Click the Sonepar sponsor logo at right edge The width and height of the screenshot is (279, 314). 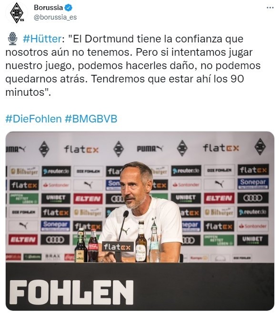253,183
